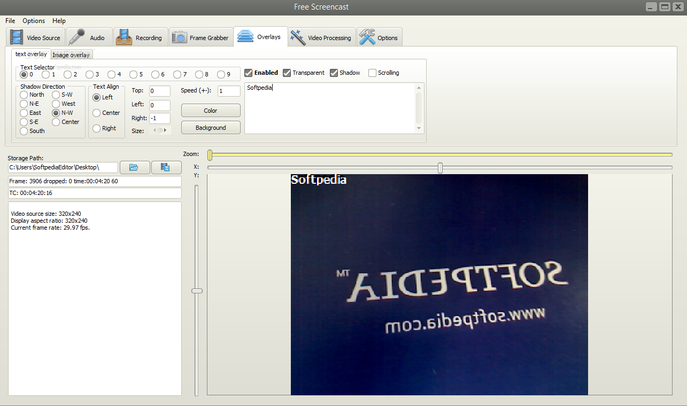Set shadow direction to S-W
This screenshot has height=406, width=687.
(x=56, y=95)
